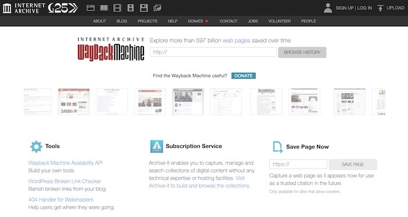Click the user avatar icon
Image resolution: width=408 pixels, height=217 pixels.
point(328,8)
